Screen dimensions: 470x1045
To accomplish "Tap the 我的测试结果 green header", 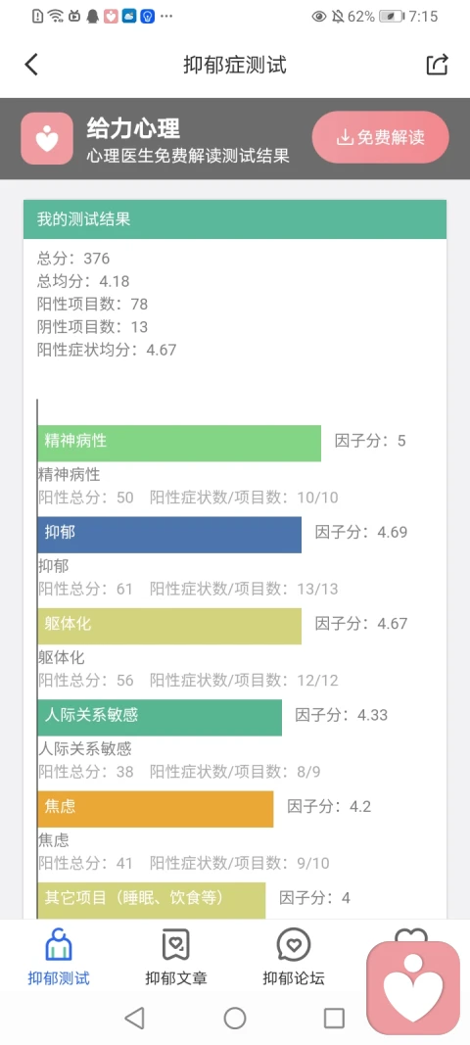I will pyautogui.click(x=235, y=219).
